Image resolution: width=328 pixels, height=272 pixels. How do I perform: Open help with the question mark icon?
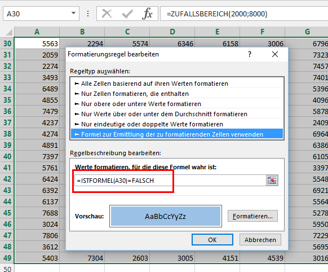(250, 54)
